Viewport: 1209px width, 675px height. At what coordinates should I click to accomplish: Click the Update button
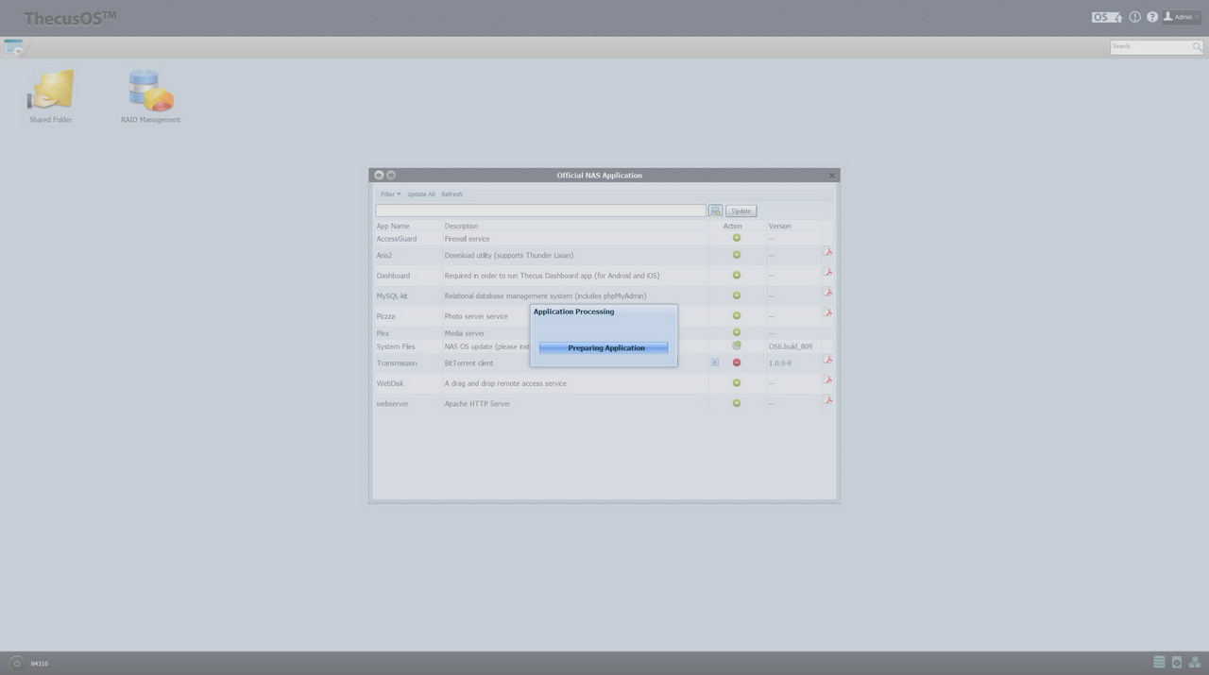coord(741,211)
